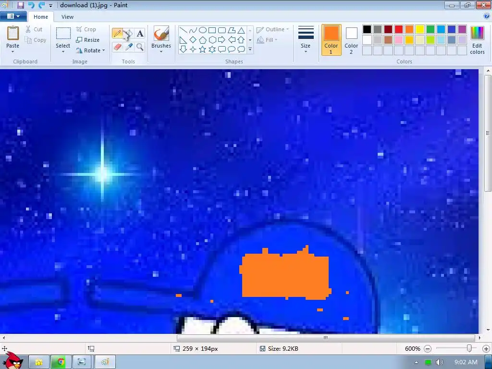Click the Resize button
Screen dimensions: 492x369
(88, 40)
